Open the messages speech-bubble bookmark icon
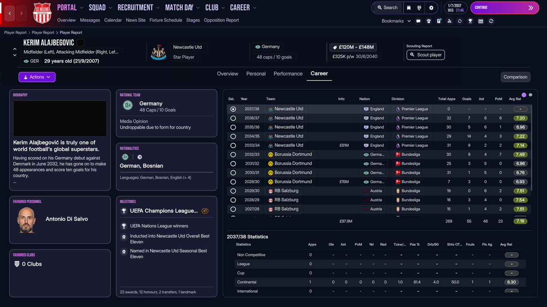 pos(418,21)
